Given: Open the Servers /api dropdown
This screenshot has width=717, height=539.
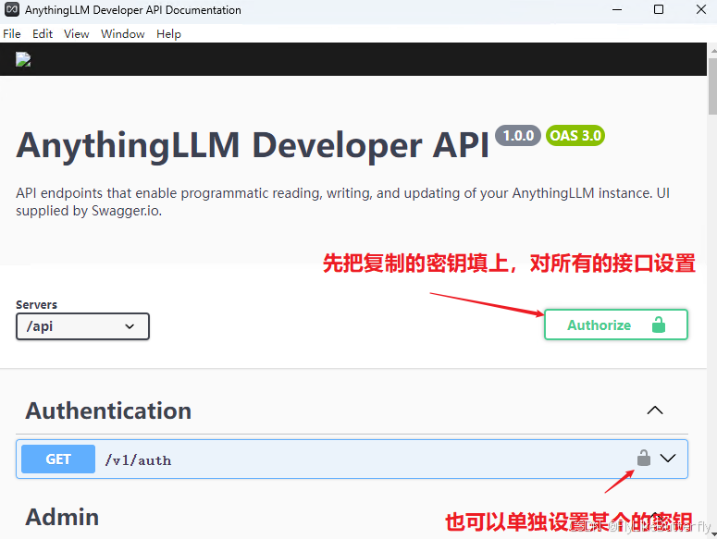Looking at the screenshot, I should pos(82,326).
